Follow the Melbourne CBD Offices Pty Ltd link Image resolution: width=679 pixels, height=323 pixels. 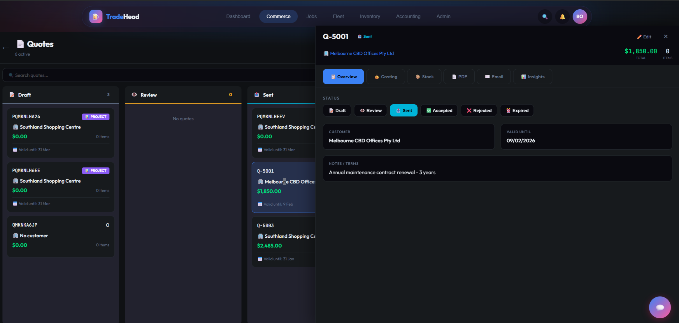point(362,53)
